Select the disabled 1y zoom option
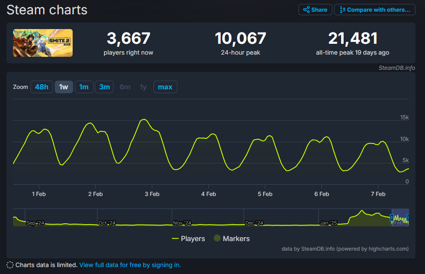 (143, 87)
